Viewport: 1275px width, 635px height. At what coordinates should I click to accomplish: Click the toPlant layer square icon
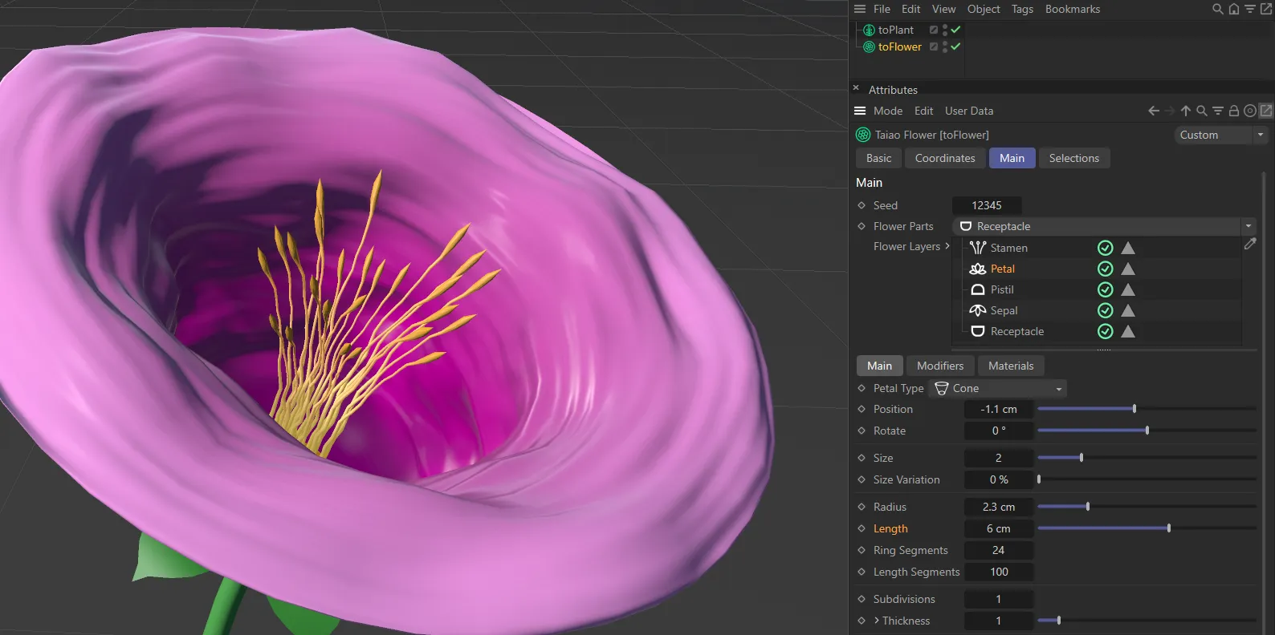(x=934, y=30)
